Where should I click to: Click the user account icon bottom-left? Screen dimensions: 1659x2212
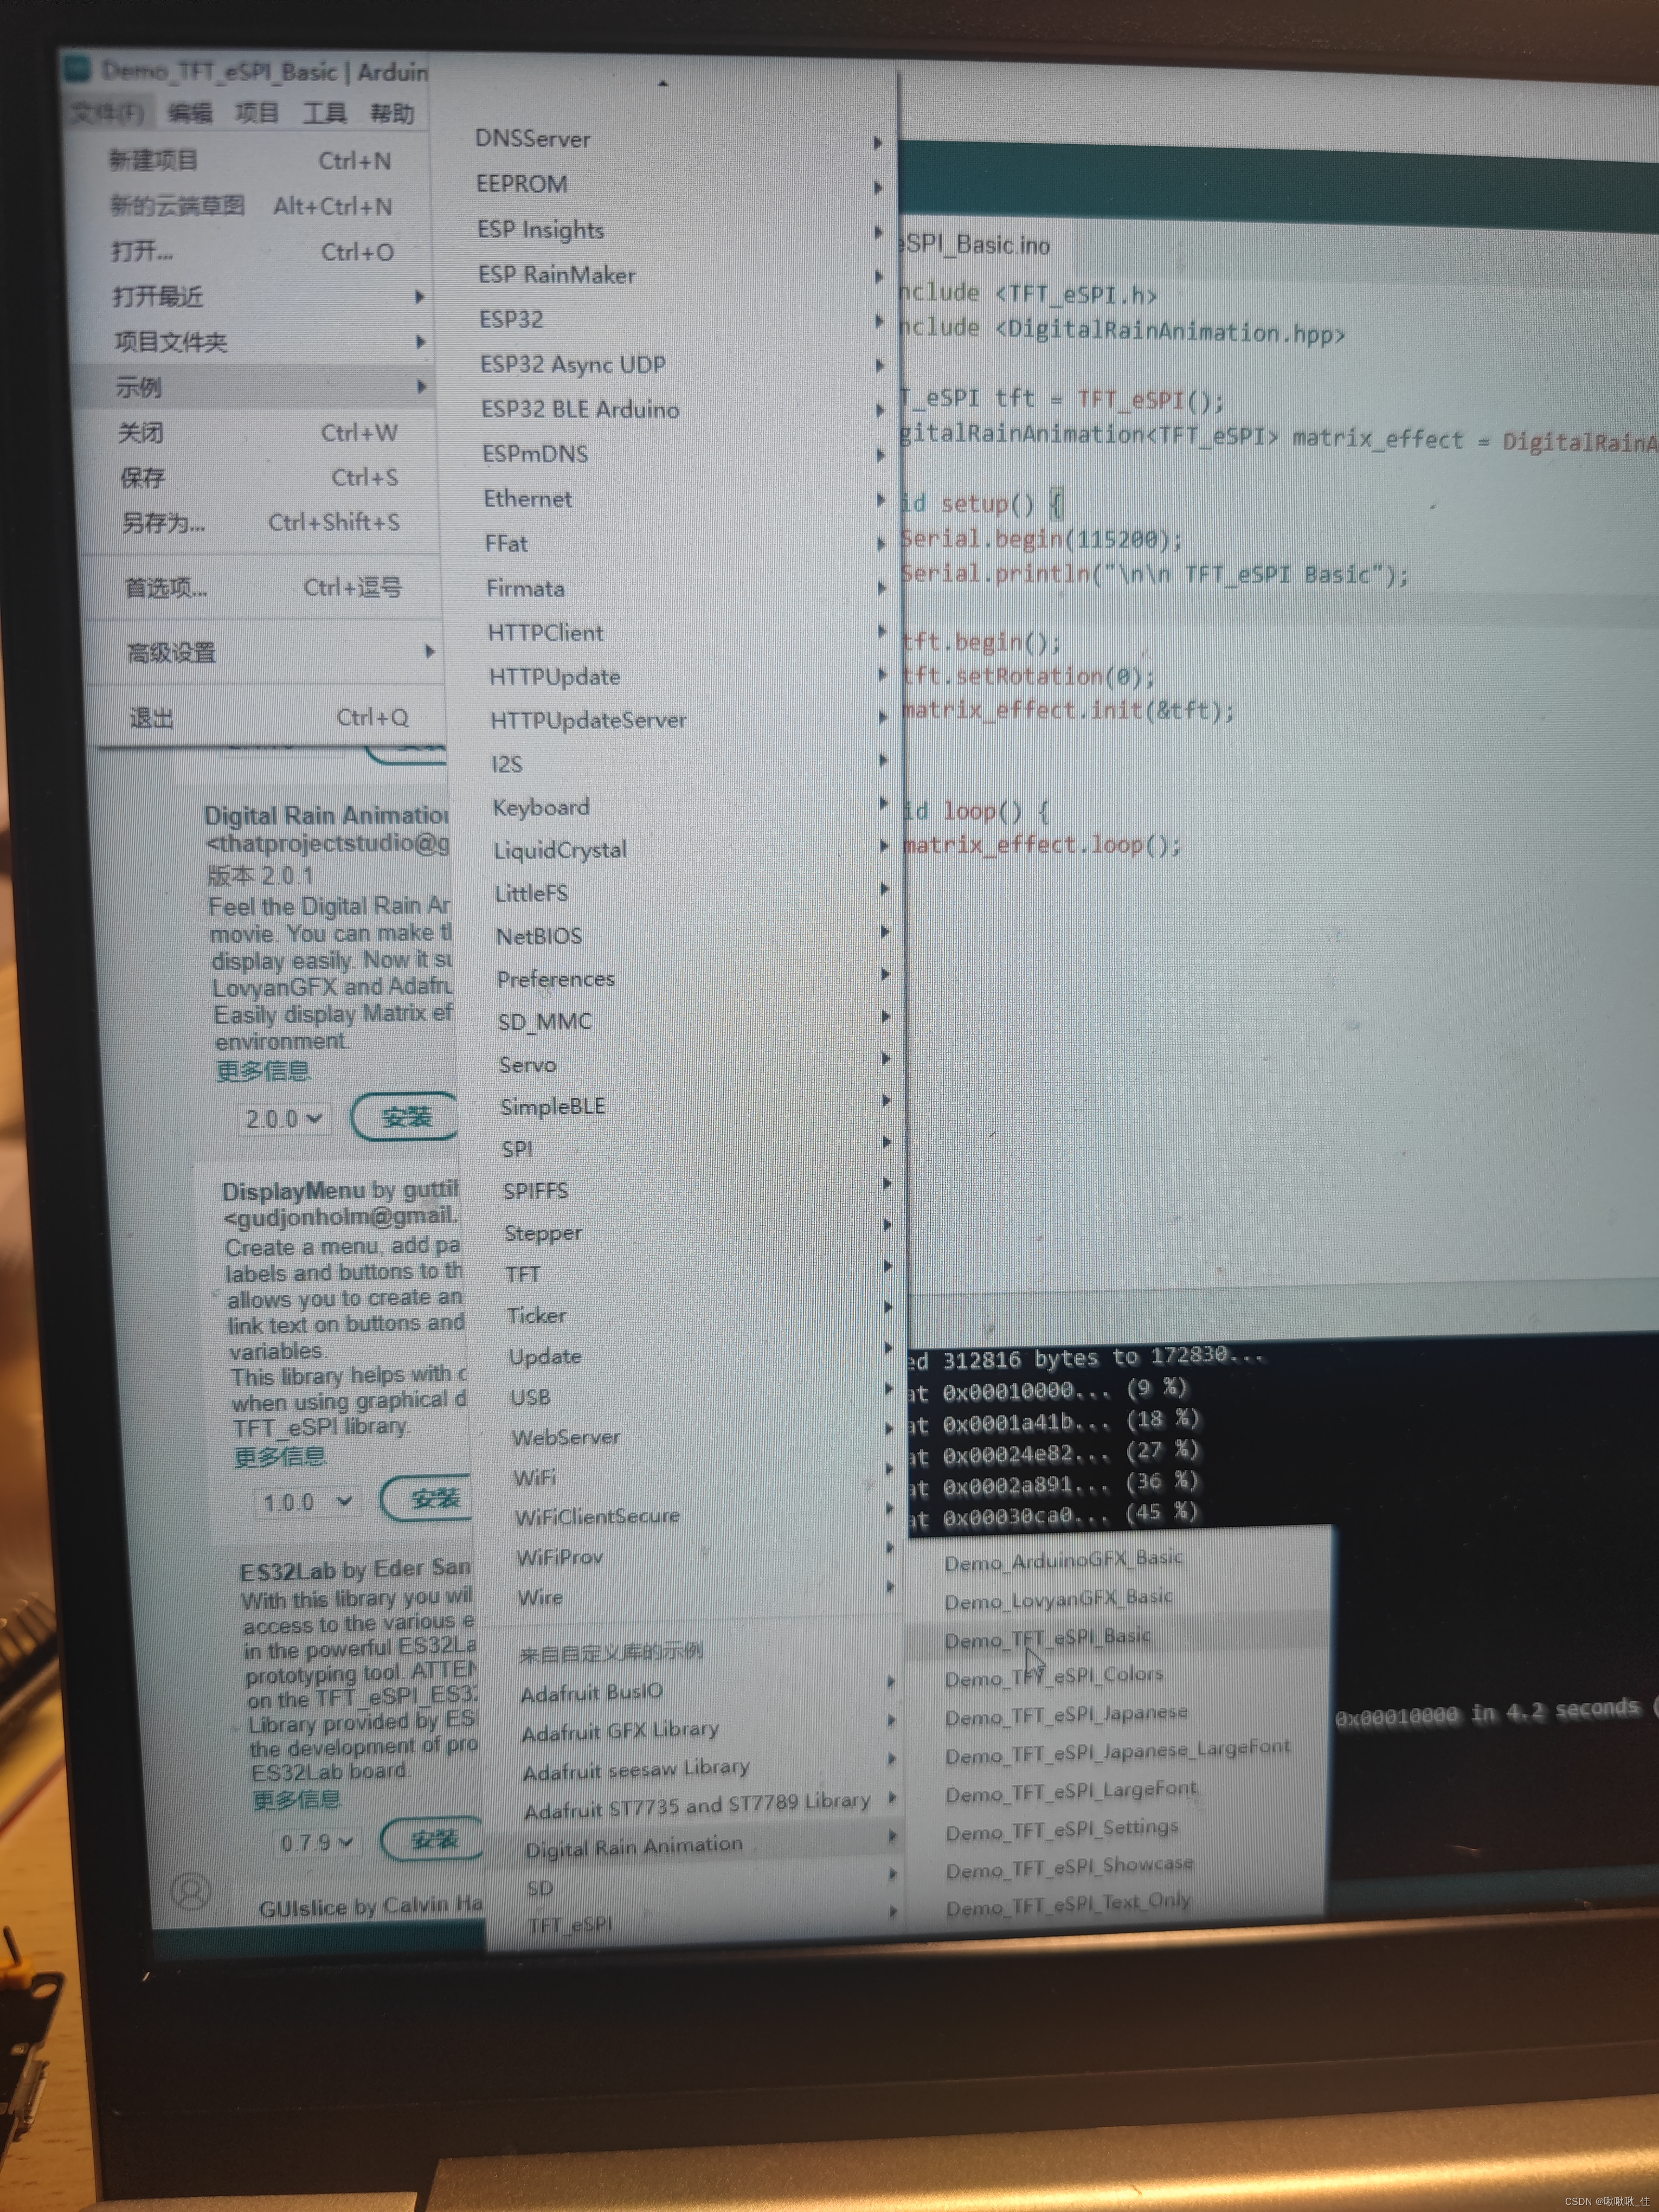191,1890
